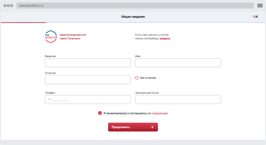Open the следующим terms link
266x145 pixels.
coord(160,113)
